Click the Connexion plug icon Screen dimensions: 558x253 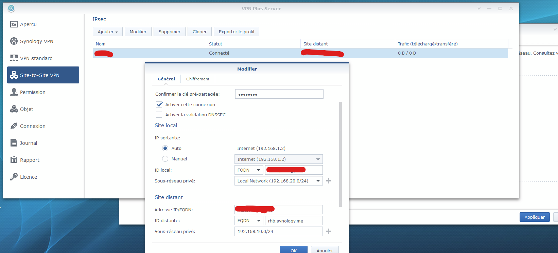14,126
